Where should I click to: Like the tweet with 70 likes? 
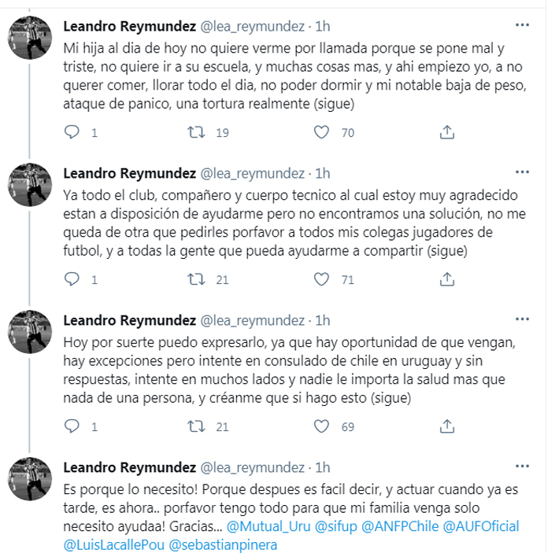coord(321,132)
